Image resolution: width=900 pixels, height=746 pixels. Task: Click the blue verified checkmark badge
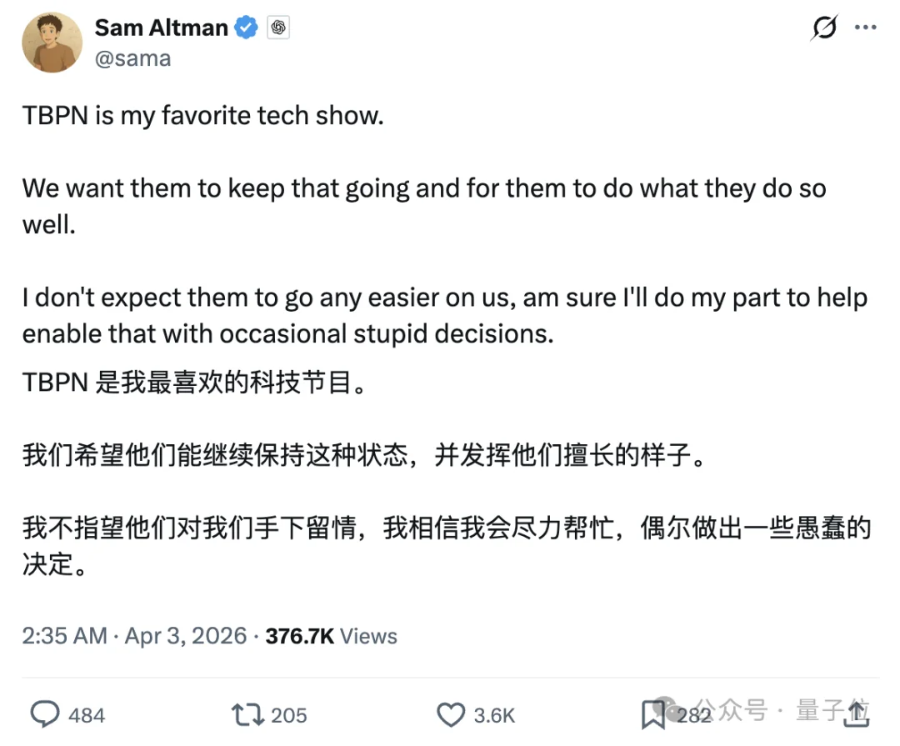click(x=244, y=27)
